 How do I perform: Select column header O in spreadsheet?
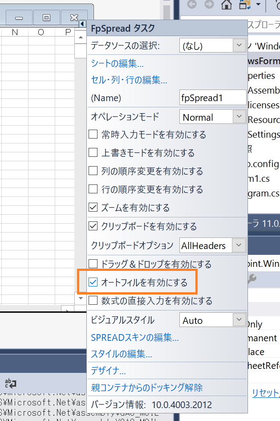pos(41,32)
